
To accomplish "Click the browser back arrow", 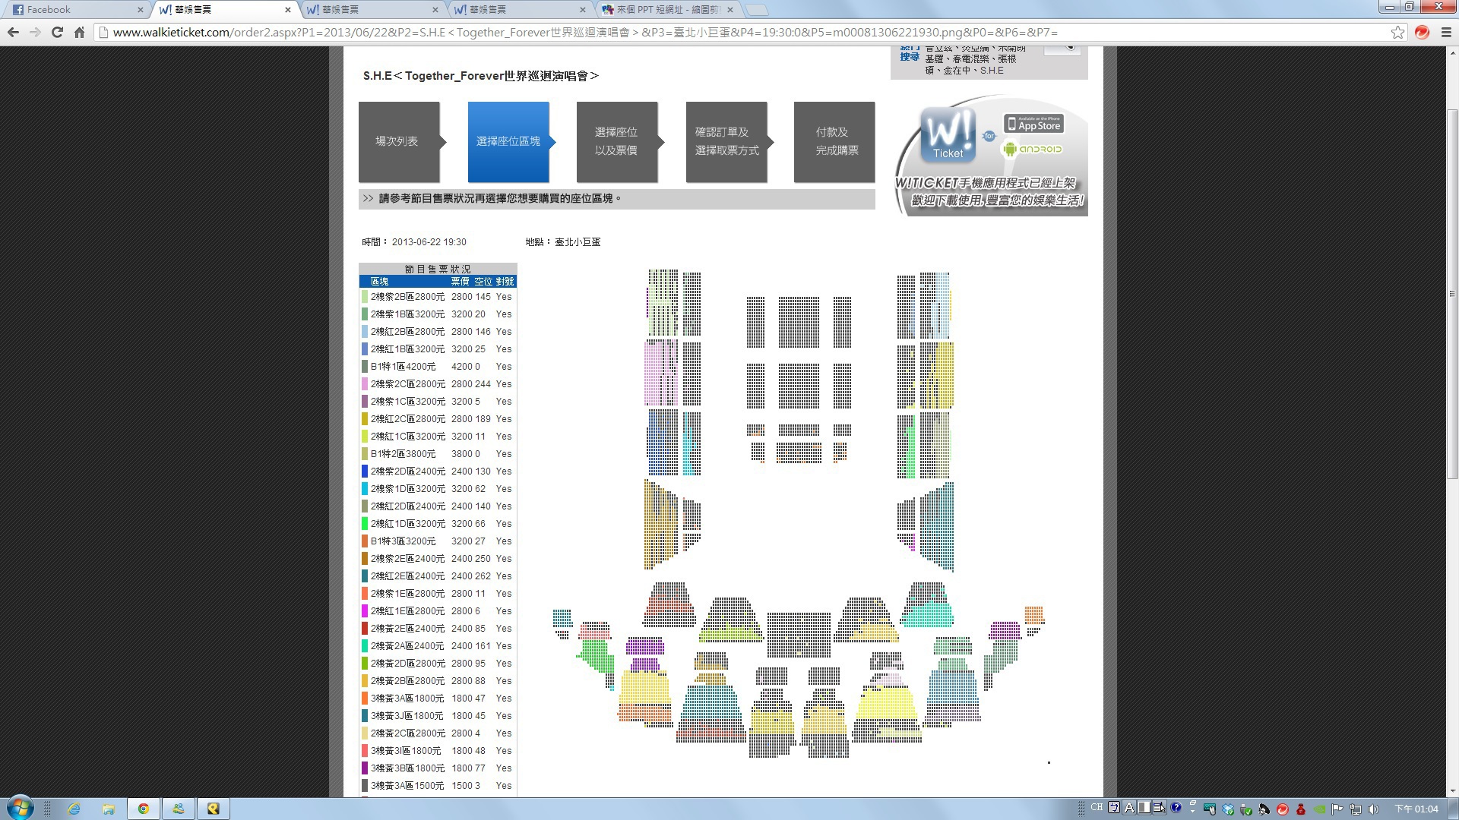I will coord(13,32).
